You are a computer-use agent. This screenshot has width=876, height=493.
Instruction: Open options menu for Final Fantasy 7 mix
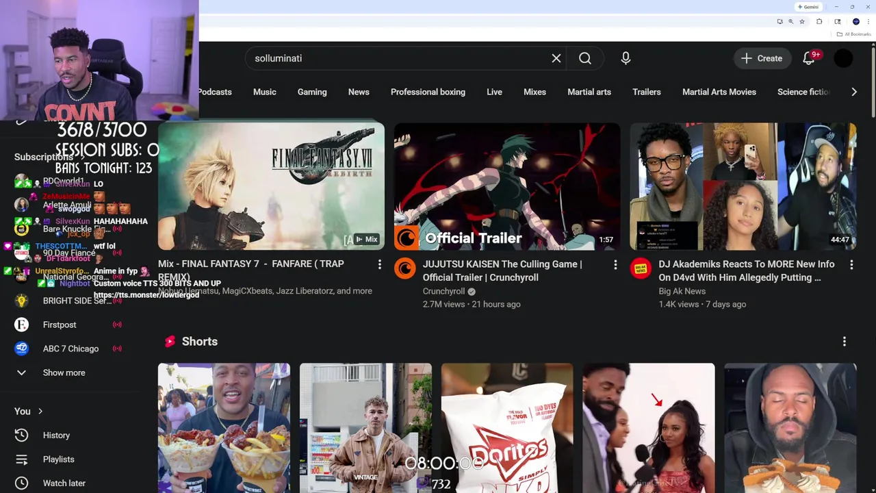tap(379, 264)
